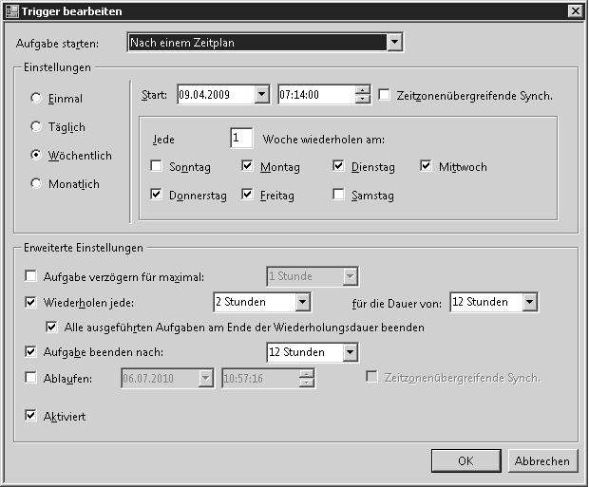
Task: Open the Wiederholen jede 2 Stunden dropdown
Action: tap(302, 302)
